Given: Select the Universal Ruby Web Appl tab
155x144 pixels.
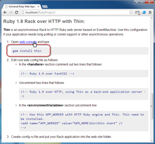Looking at the screenshot, I should [22, 6].
